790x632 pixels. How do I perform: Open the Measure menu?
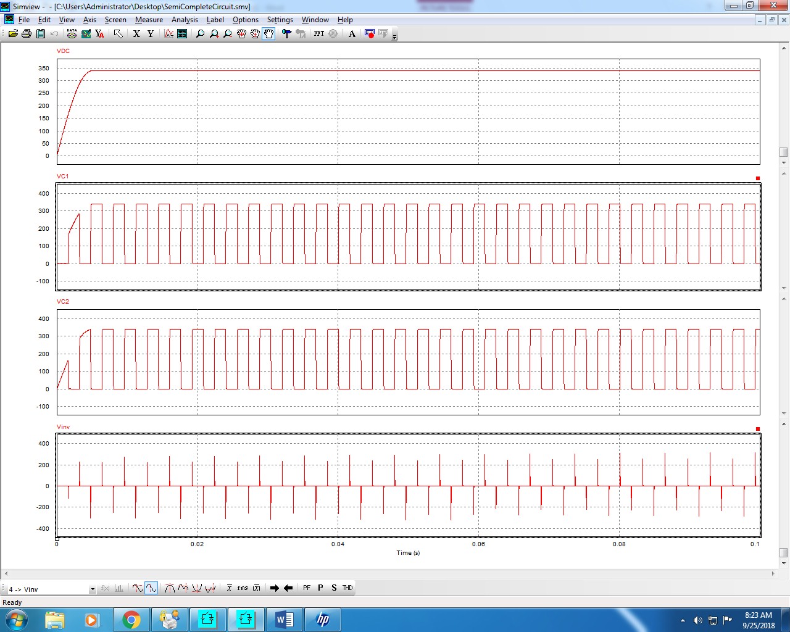coord(149,20)
